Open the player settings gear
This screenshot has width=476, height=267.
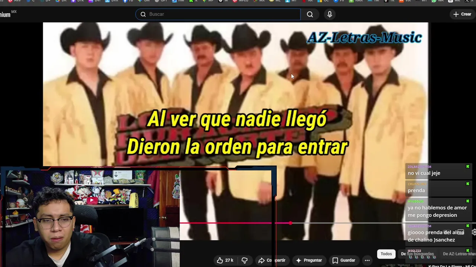[x=474, y=232]
